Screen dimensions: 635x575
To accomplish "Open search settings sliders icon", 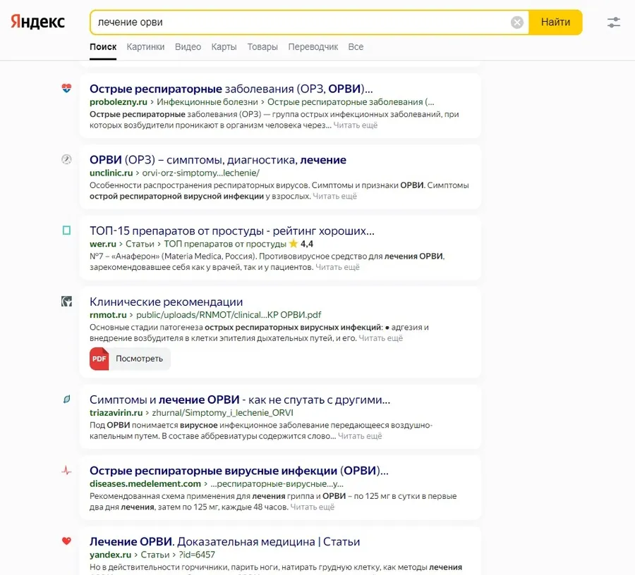I will (614, 23).
